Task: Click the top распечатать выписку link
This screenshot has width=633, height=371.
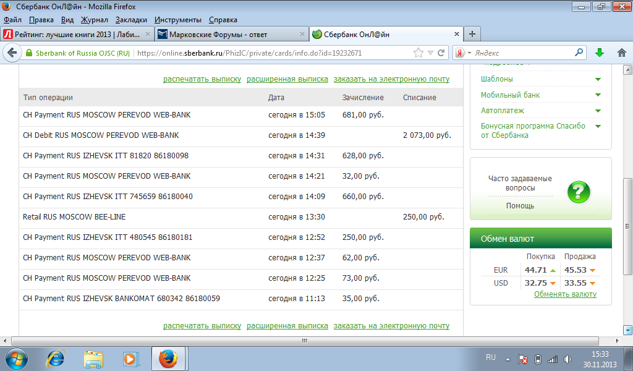Action: [202, 79]
